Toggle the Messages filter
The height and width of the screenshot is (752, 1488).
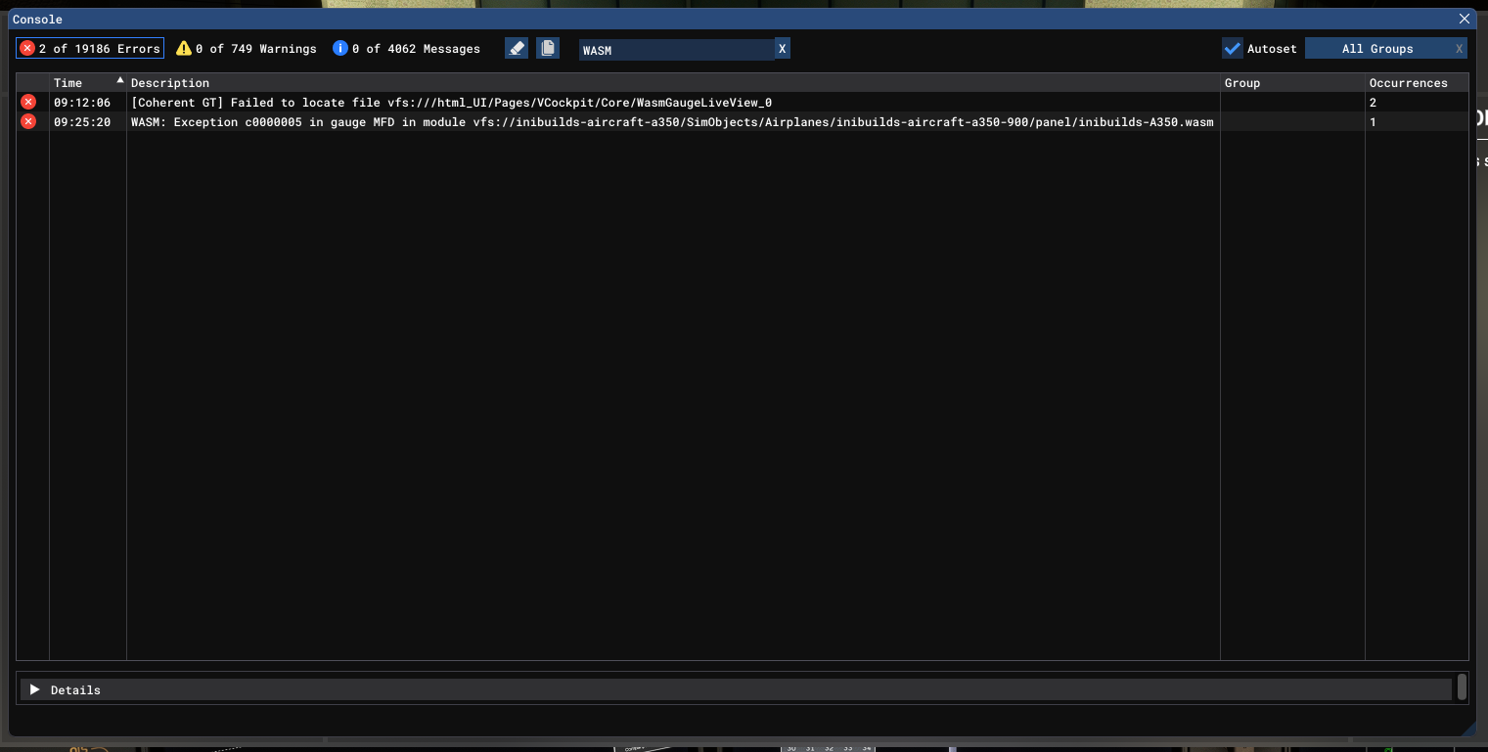(406, 48)
